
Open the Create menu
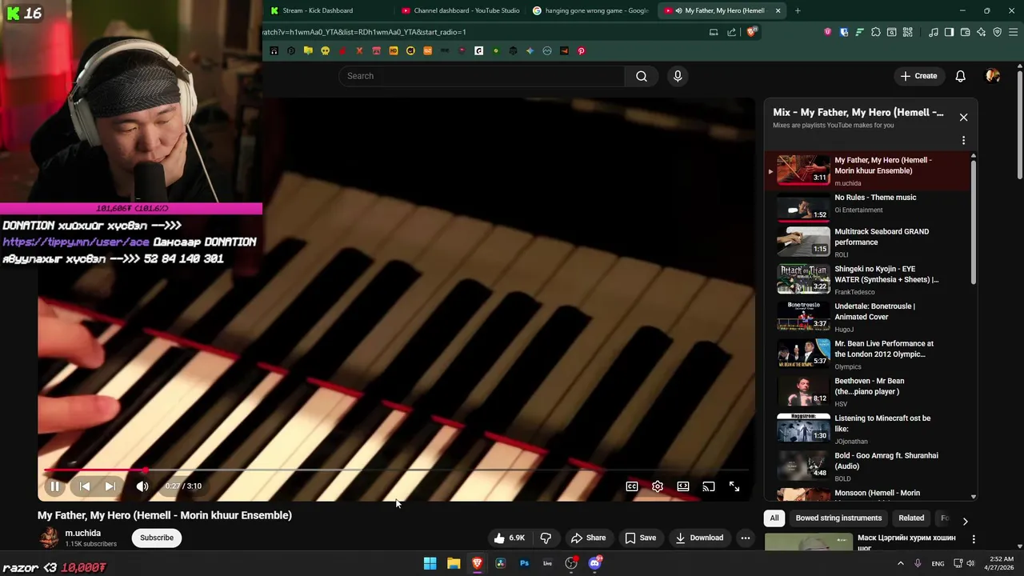pyautogui.click(x=918, y=76)
